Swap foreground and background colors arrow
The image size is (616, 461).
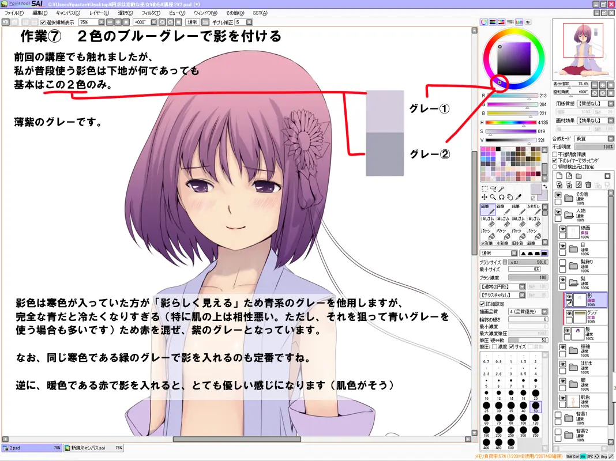(x=545, y=187)
